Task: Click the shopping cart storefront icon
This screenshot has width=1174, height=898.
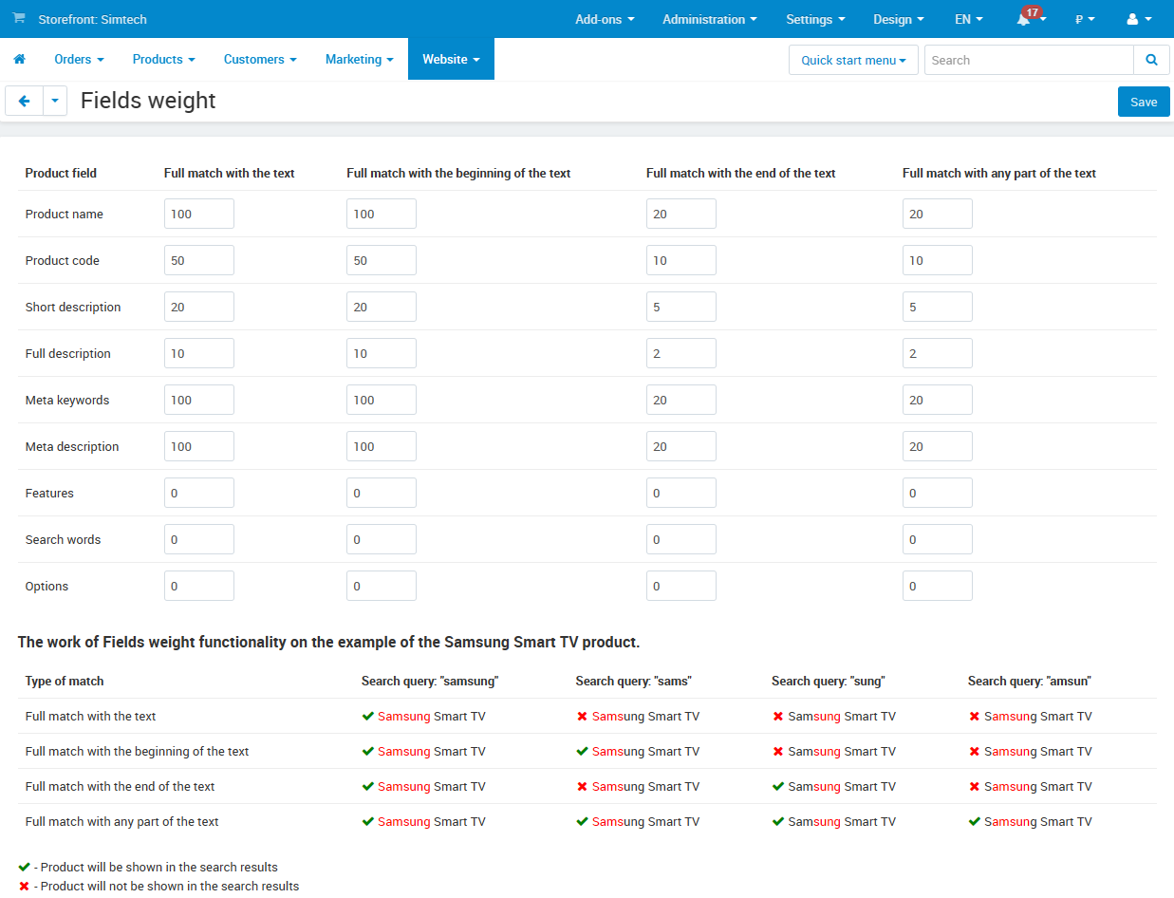Action: tap(19, 19)
